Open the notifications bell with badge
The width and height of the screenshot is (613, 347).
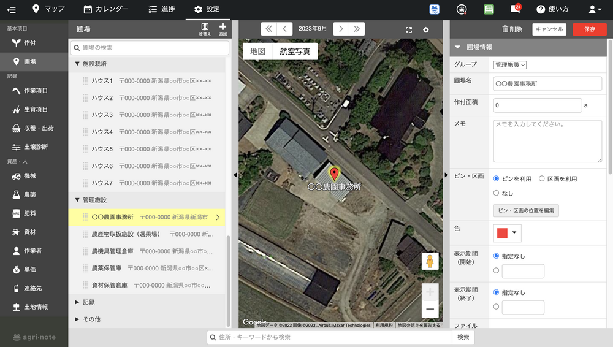(x=515, y=9)
